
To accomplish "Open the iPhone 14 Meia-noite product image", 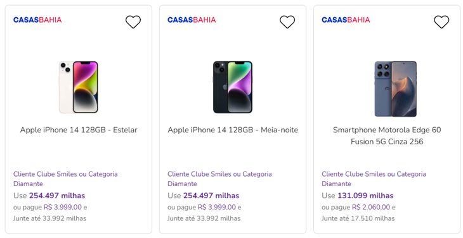I will (x=233, y=87).
